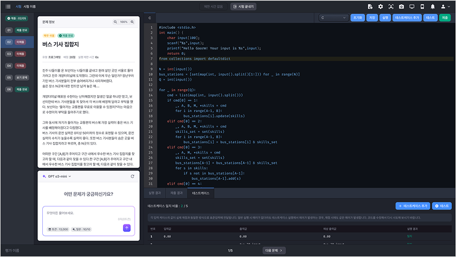Refresh the GPT chat panel
This screenshot has width=456, height=257.
pos(132,176)
